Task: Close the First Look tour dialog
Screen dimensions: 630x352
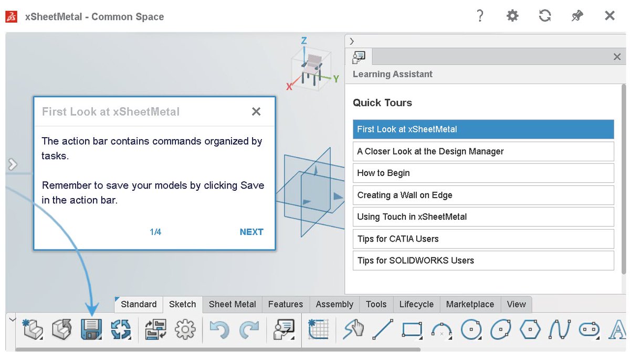Action: click(256, 111)
